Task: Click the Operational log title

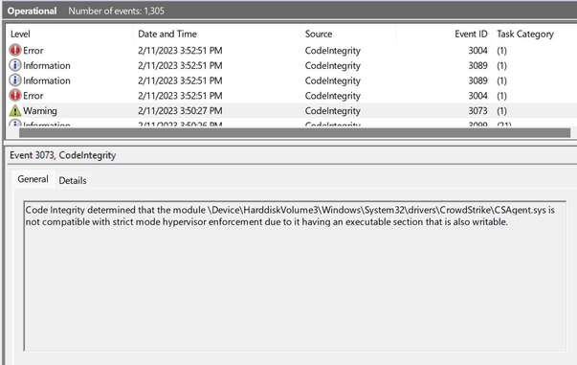Action: tap(32, 11)
